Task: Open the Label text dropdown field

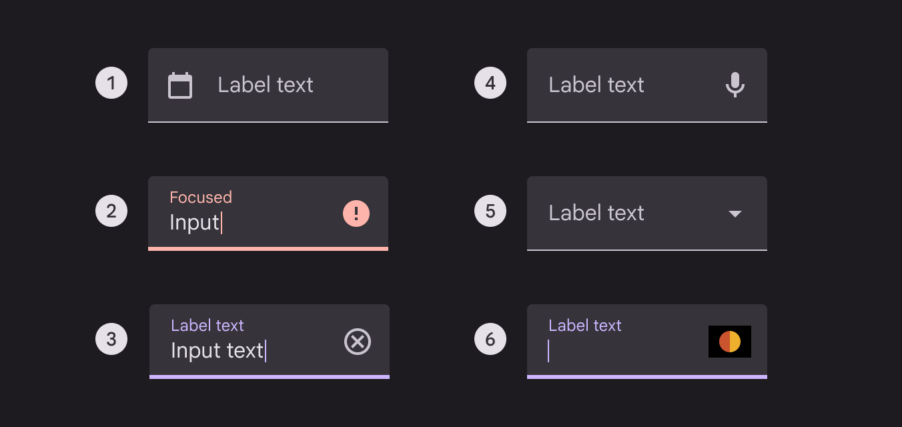Action: click(596, 213)
